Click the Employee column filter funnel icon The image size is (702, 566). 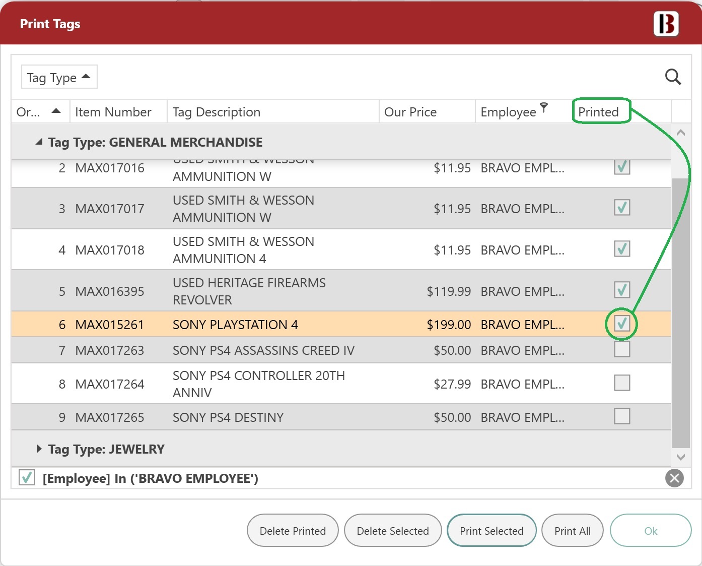[x=544, y=107]
